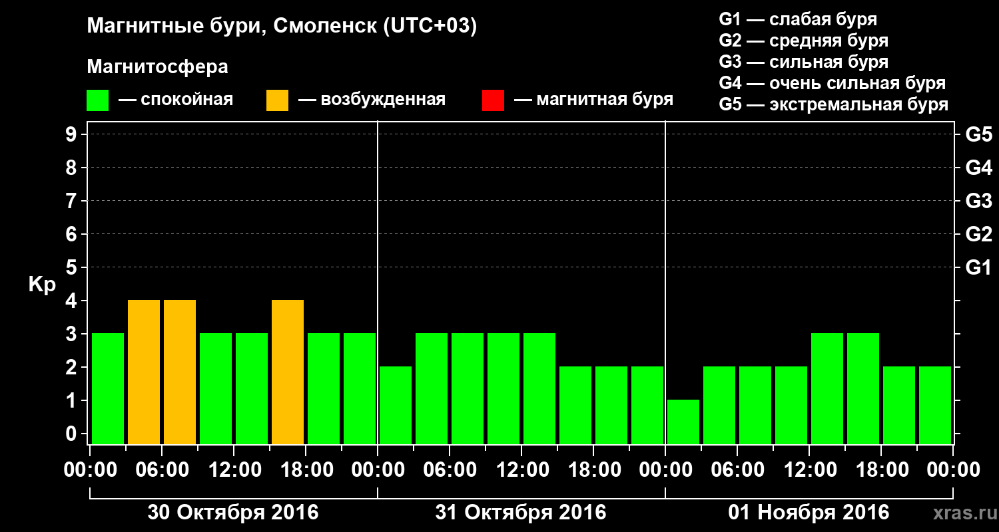999x532 pixels.
Task: Select the 'Магнитосфера' heading
Action: 158,67
